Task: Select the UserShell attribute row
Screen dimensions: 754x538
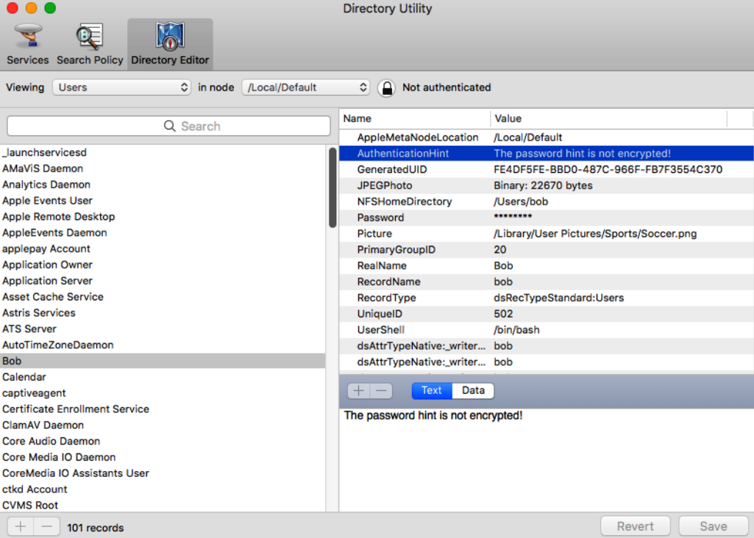Action: 547,330
